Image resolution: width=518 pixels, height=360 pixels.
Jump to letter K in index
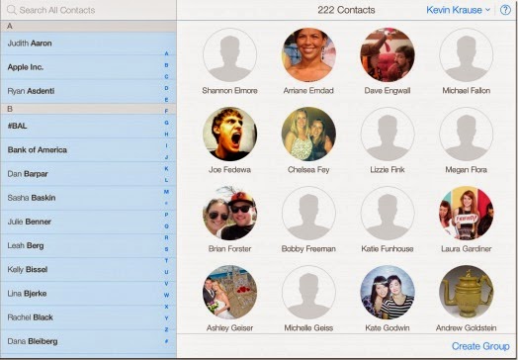pos(166,168)
